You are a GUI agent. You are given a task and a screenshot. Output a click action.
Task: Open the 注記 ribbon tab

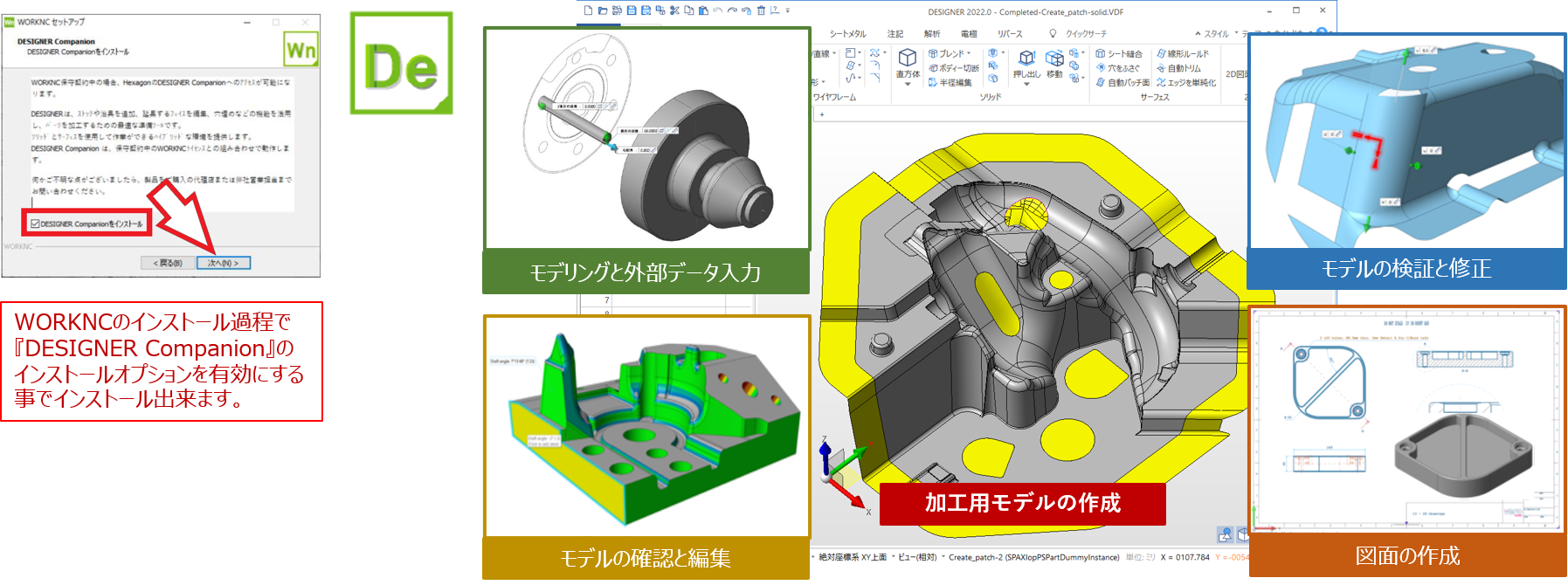(x=895, y=34)
